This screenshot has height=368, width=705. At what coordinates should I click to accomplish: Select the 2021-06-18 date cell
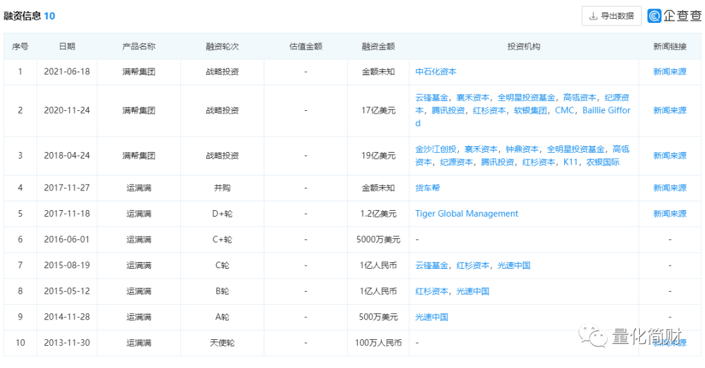(67, 71)
